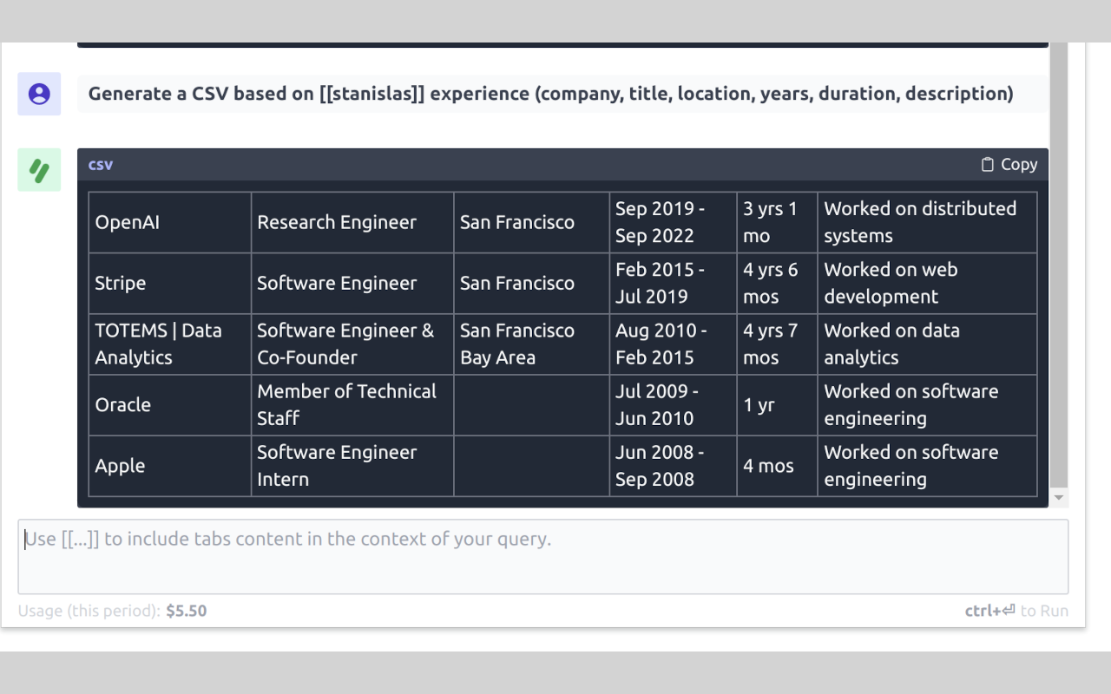The height and width of the screenshot is (694, 1111).
Task: Click the csv language label
Action: [x=101, y=165]
